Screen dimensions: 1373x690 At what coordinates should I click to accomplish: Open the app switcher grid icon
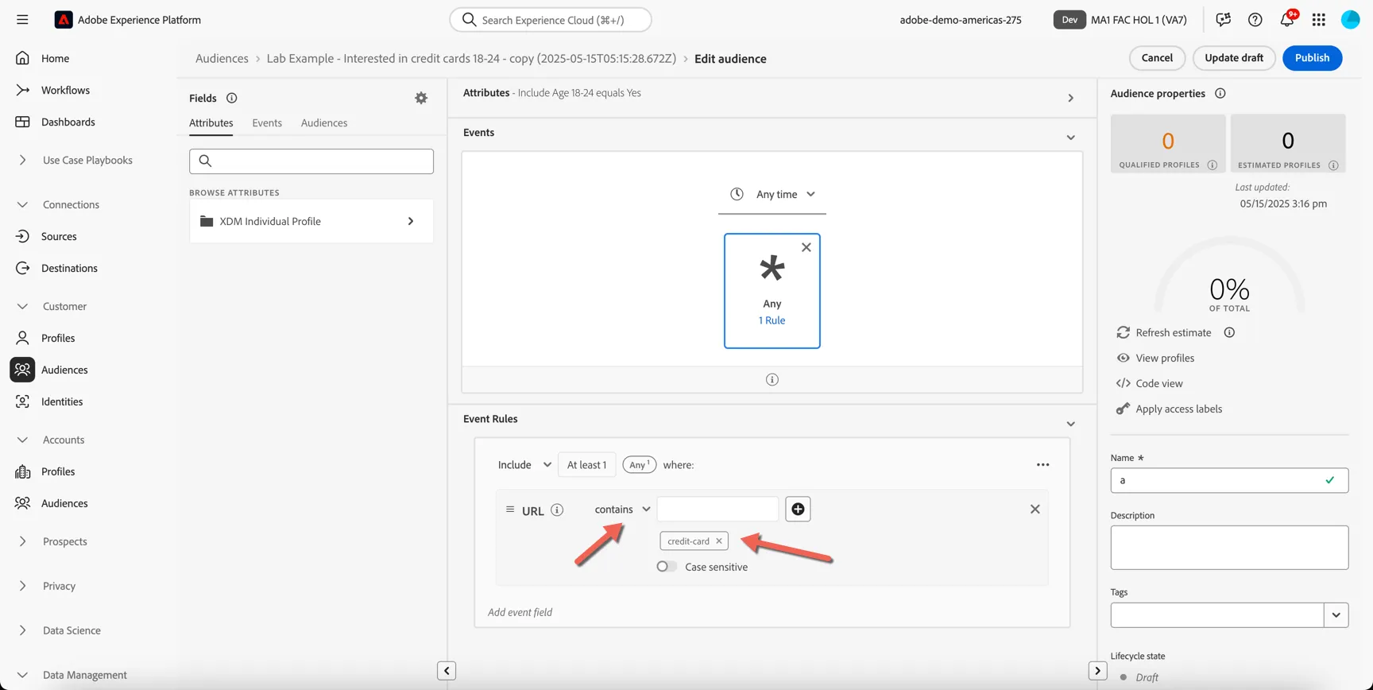click(1318, 20)
